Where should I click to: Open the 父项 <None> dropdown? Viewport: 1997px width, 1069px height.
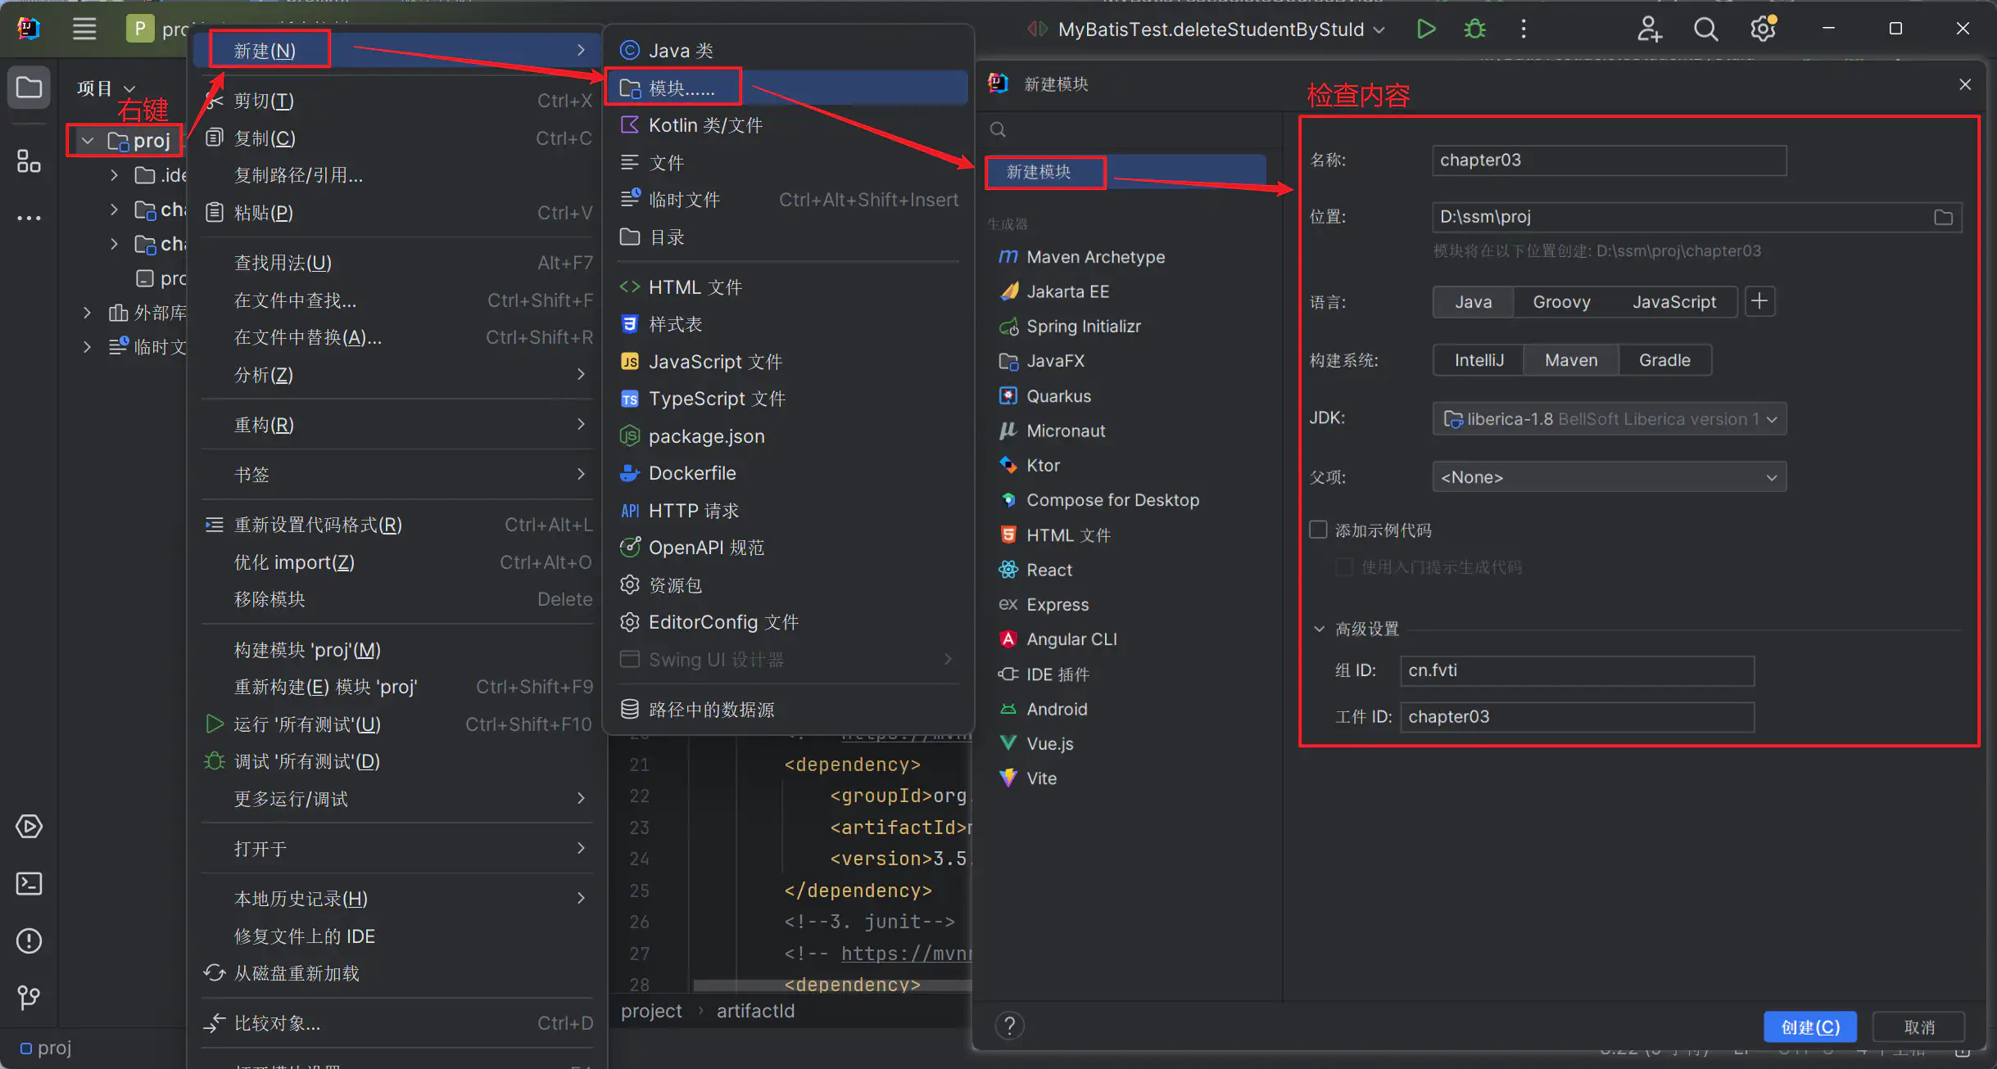(1609, 477)
